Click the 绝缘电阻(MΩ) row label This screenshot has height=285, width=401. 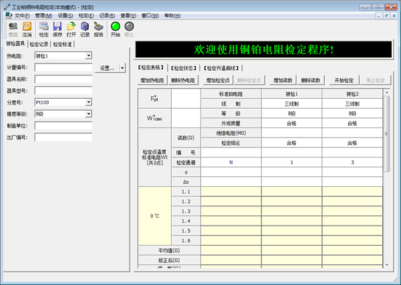click(231, 133)
